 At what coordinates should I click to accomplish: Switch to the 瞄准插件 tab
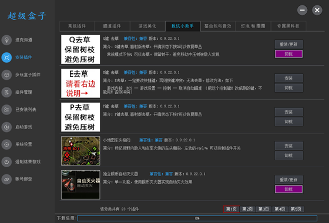pyautogui.click(x=112, y=26)
